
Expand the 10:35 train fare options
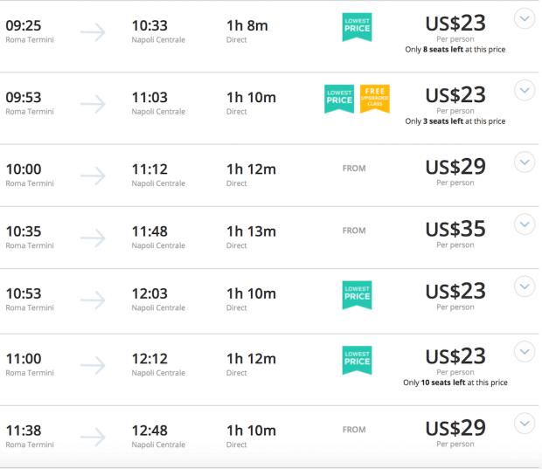click(x=525, y=224)
